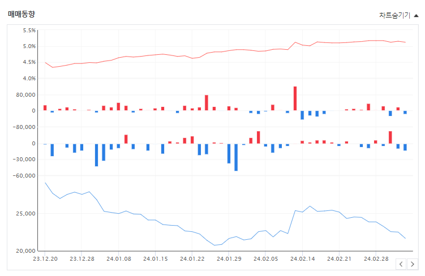Click the blue price line's lowest point
This screenshot has width=425, height=276.
[x=214, y=245]
